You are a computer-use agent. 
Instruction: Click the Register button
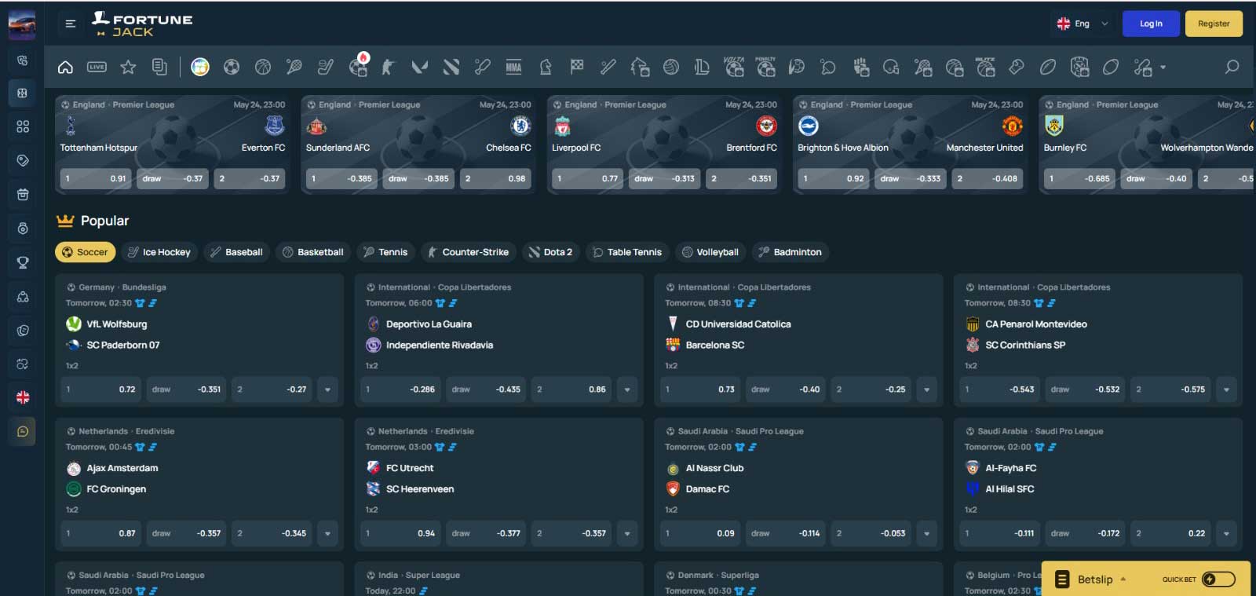[x=1214, y=24]
